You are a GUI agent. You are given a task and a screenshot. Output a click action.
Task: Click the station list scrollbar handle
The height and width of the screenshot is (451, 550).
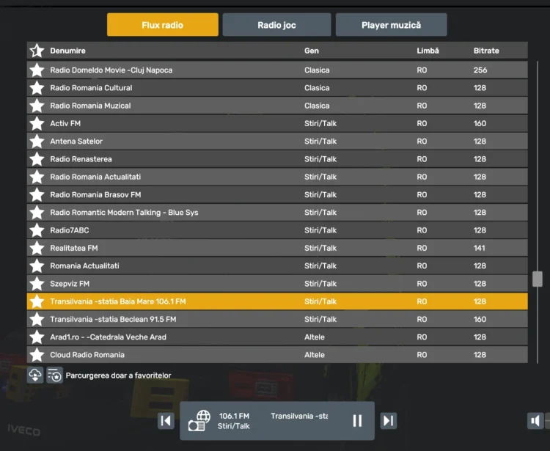pyautogui.click(x=538, y=279)
